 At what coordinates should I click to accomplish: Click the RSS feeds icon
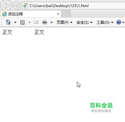coord(22,22)
